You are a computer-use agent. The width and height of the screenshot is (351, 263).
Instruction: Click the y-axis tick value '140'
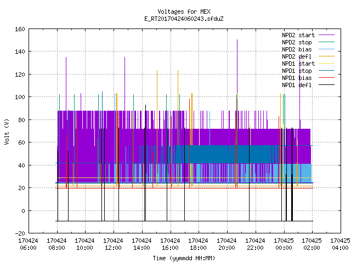(20, 52)
